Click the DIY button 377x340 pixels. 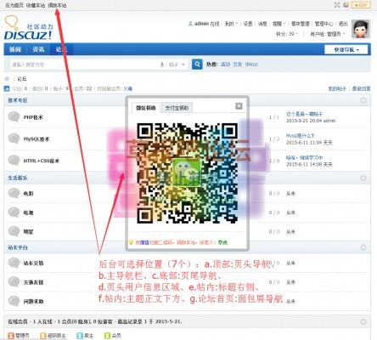click(x=361, y=5)
